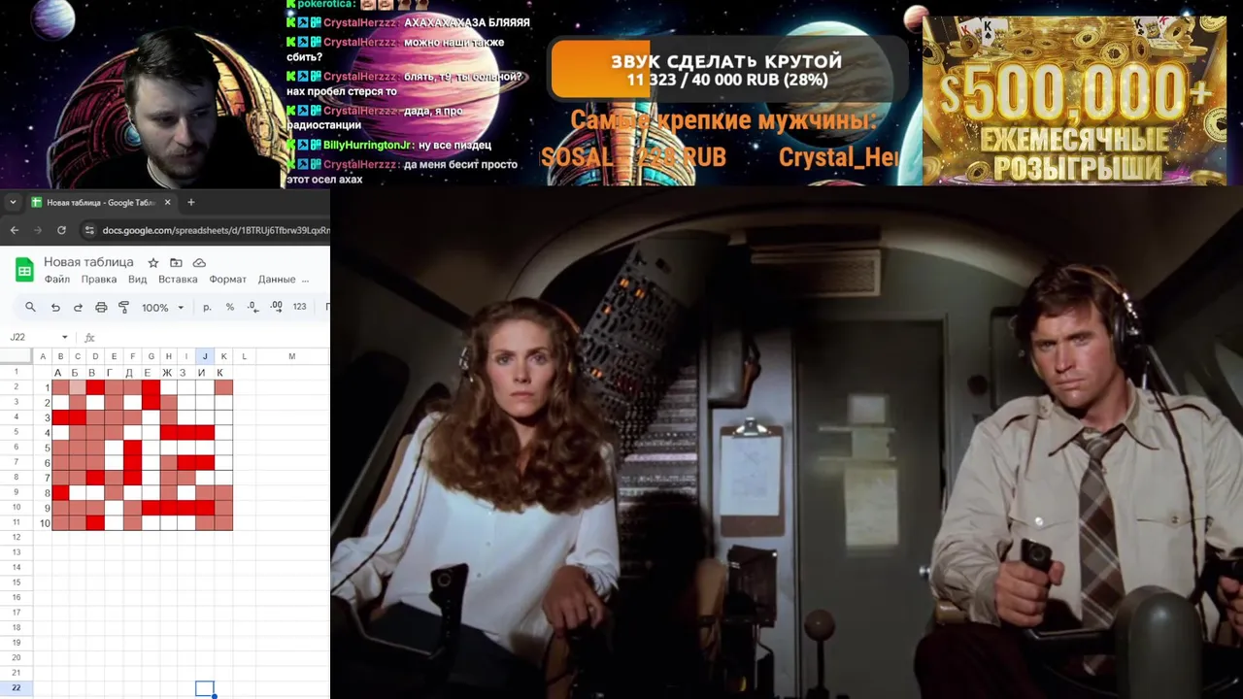The image size is (1243, 699).
Task: Open the Вид menu
Action: click(138, 280)
